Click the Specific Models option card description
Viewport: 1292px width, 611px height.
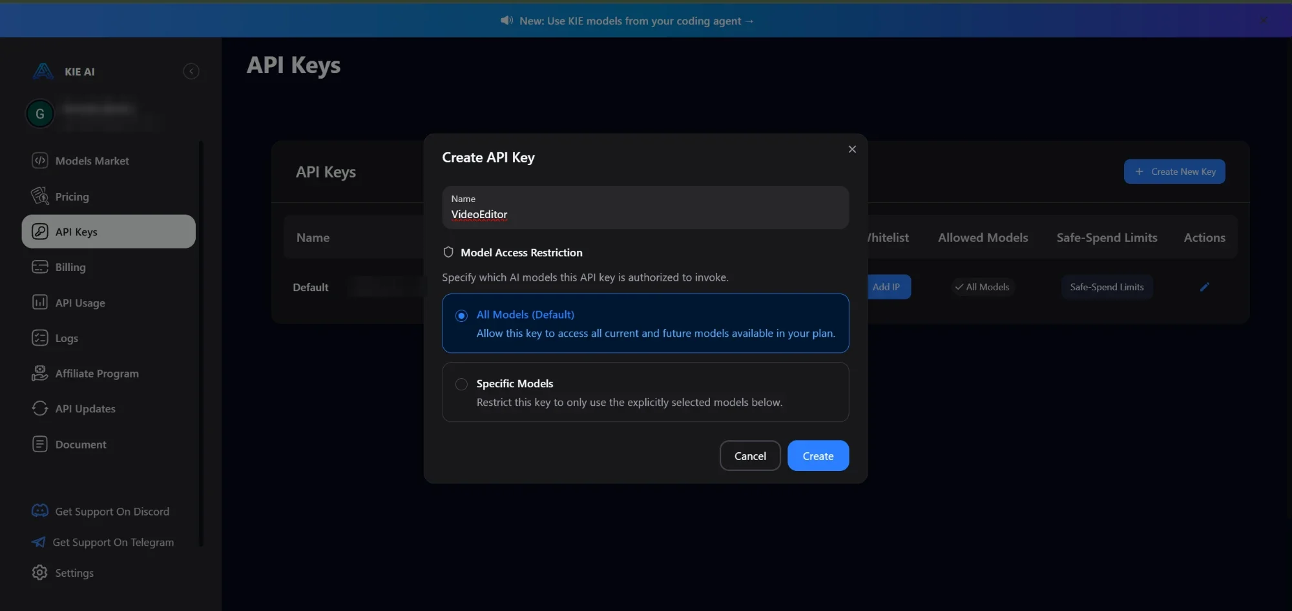tap(629, 402)
